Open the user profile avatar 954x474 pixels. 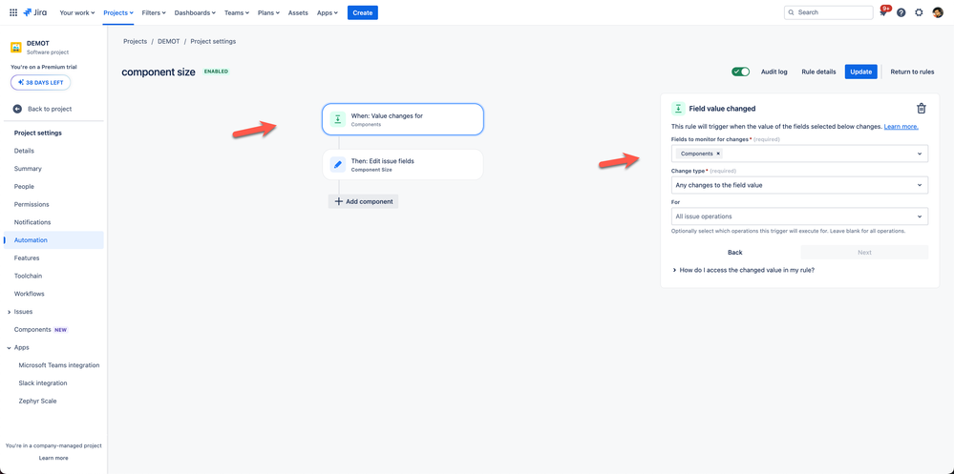(938, 12)
